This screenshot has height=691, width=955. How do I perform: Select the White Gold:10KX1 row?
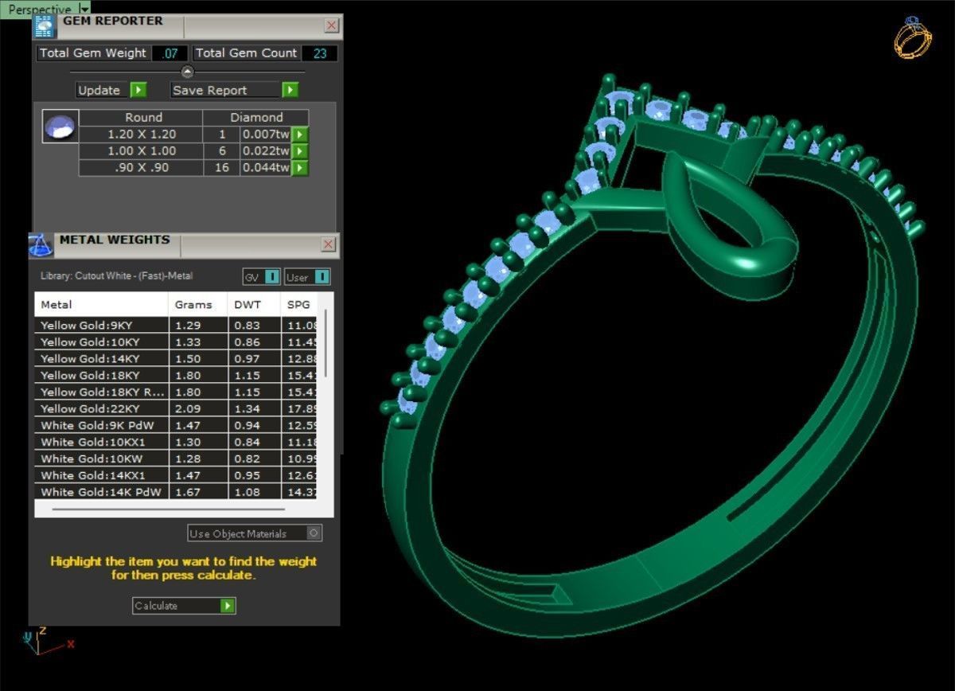[176, 443]
